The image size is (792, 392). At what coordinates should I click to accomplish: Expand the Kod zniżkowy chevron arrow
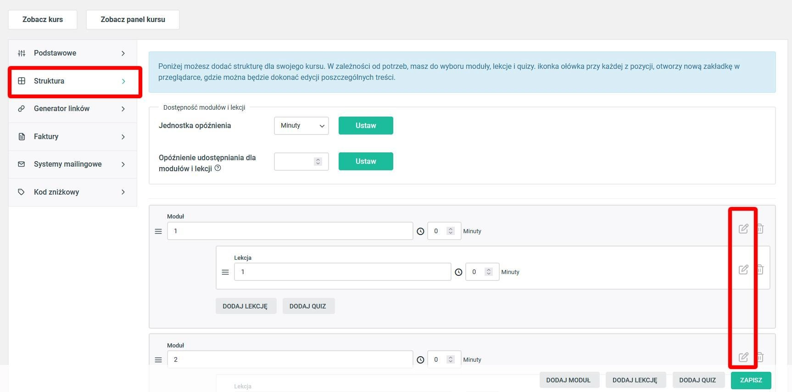coord(123,192)
